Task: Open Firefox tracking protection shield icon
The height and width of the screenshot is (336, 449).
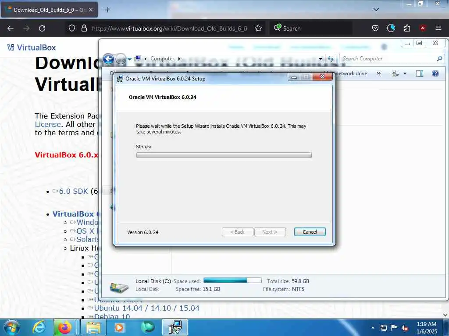Action: click(x=72, y=28)
